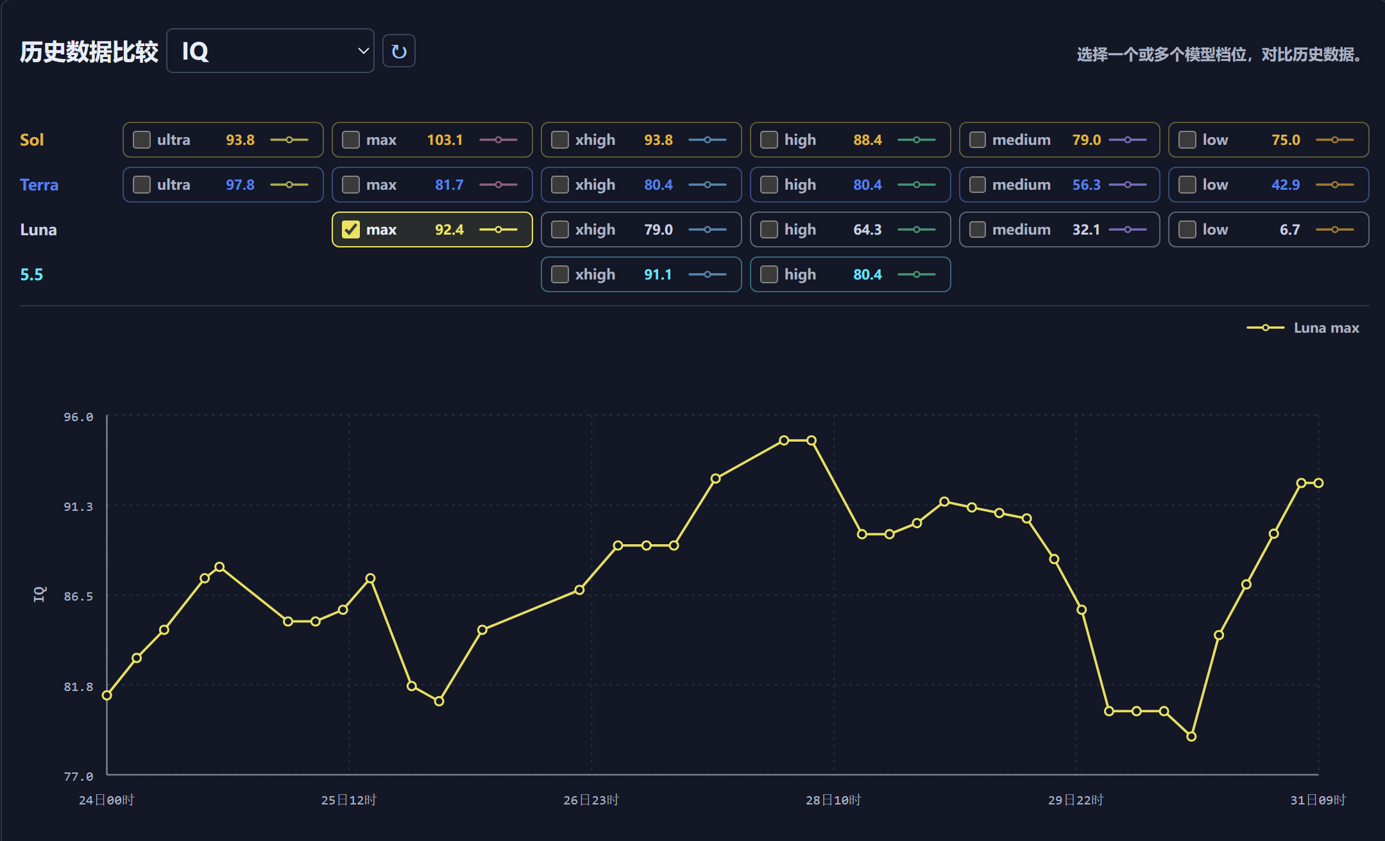Screen dimensions: 1385x841
Task: Click the Luna max legend line marker
Action: (x=1265, y=328)
